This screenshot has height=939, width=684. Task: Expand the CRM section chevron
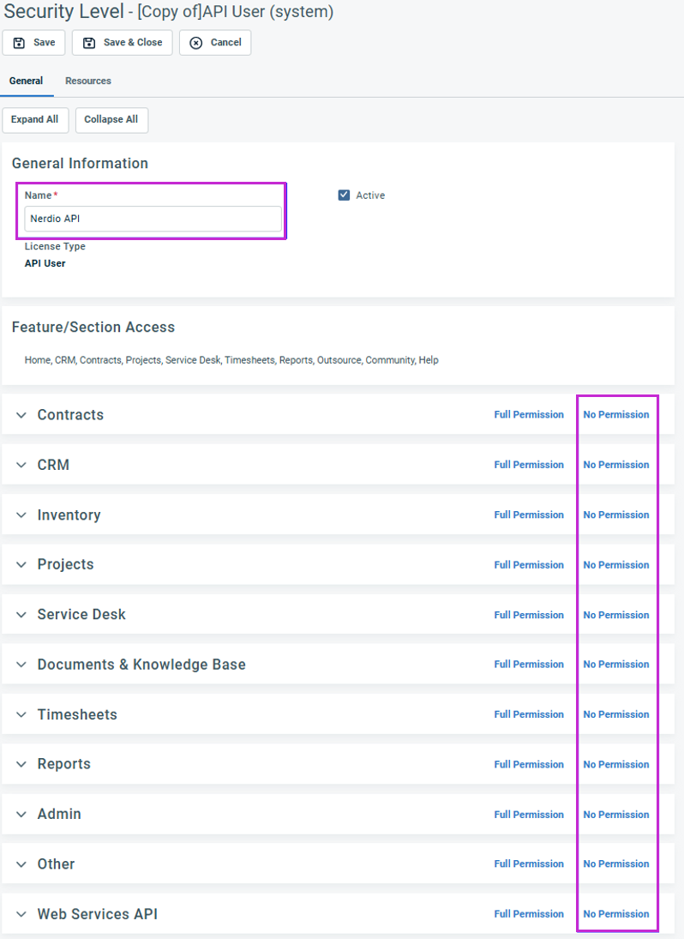(21, 465)
